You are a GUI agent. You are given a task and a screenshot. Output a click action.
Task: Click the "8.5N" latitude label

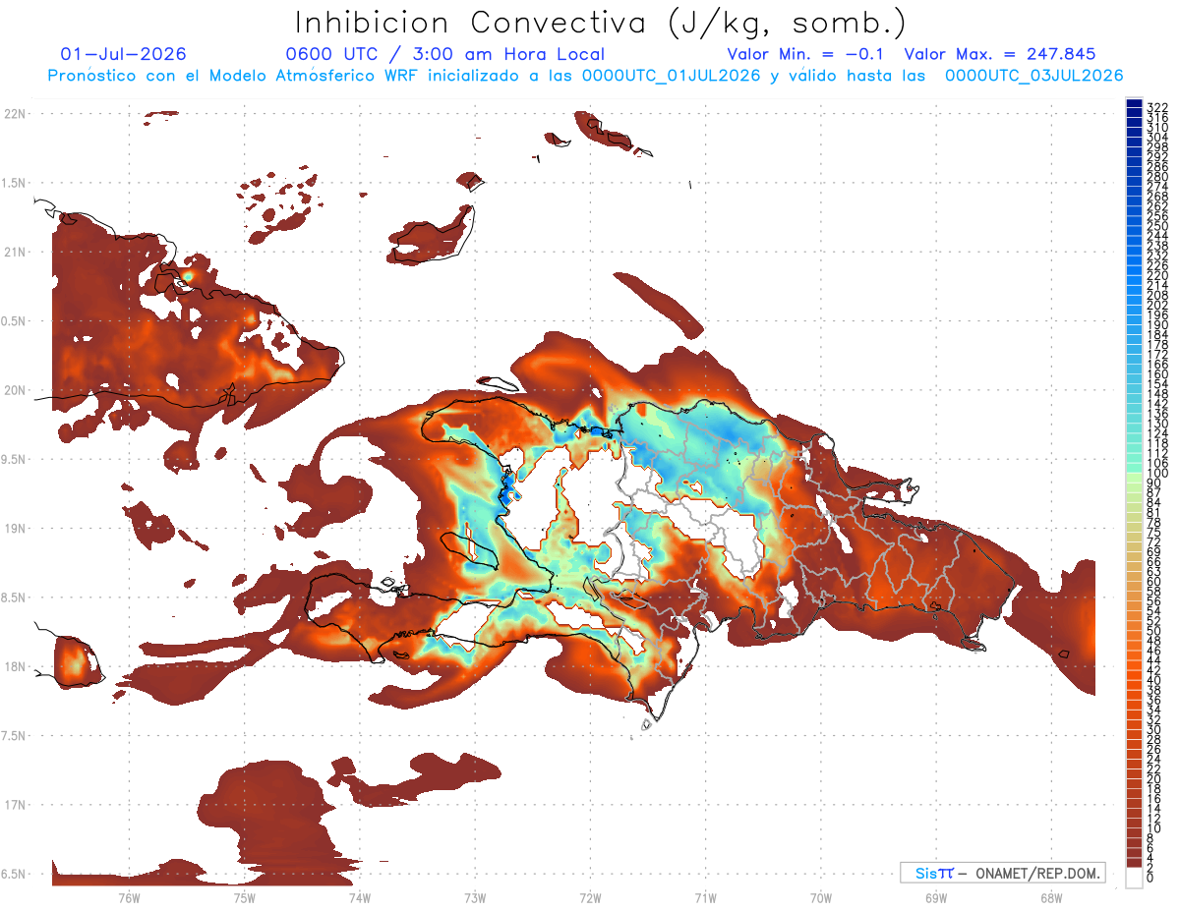click(15, 598)
